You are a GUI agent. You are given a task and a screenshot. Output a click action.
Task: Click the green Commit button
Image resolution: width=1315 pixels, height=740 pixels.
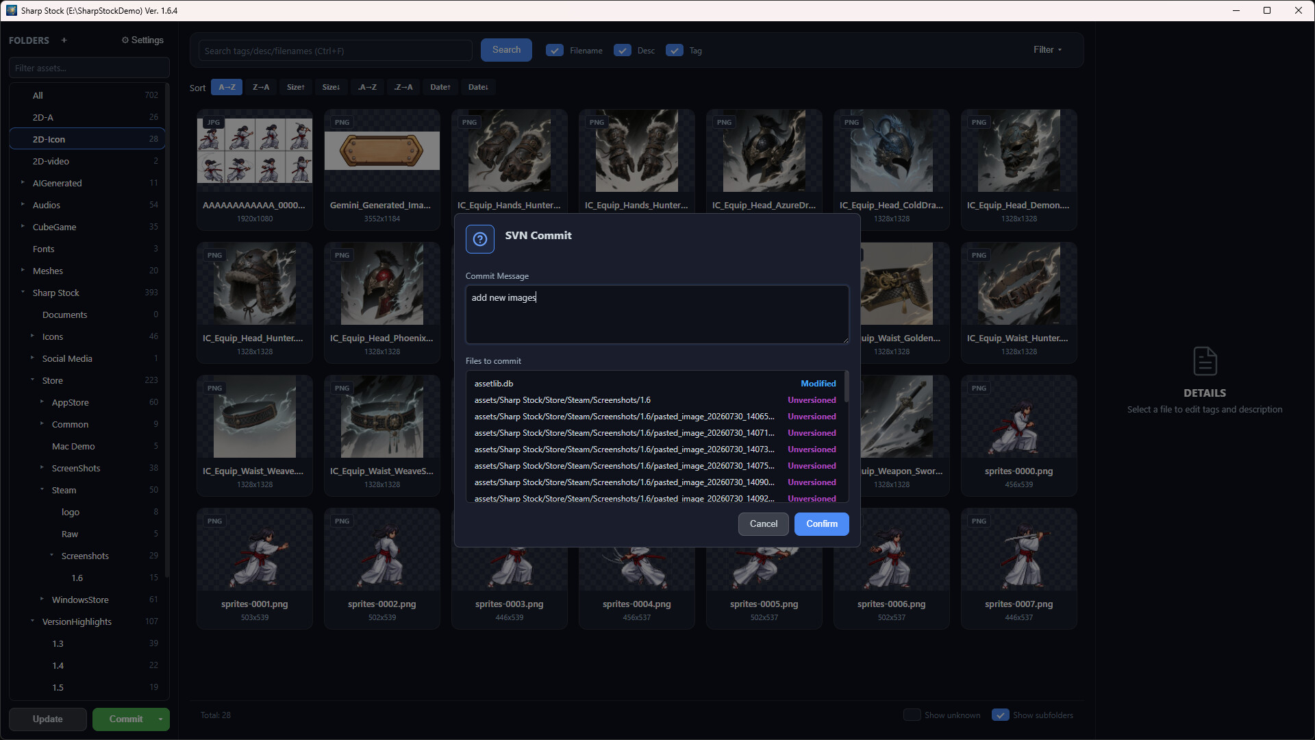123,719
